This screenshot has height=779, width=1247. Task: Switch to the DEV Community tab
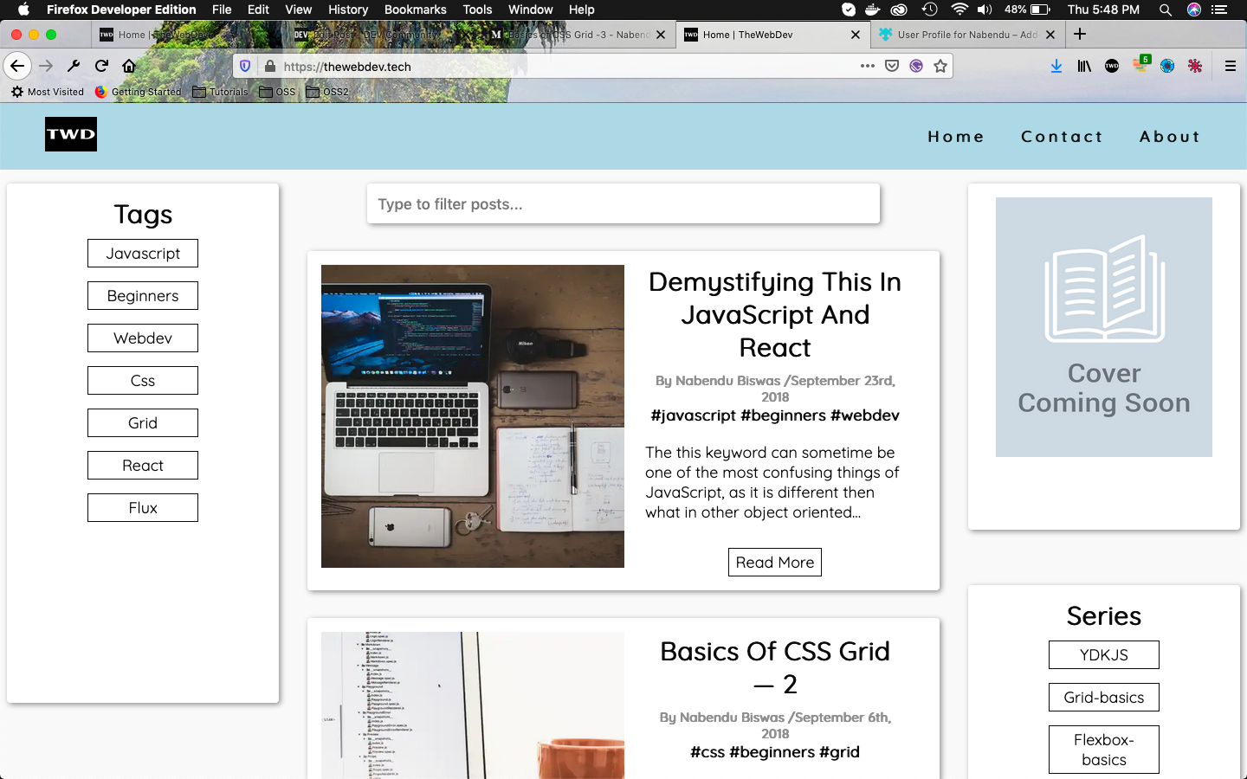pyautogui.click(x=384, y=35)
